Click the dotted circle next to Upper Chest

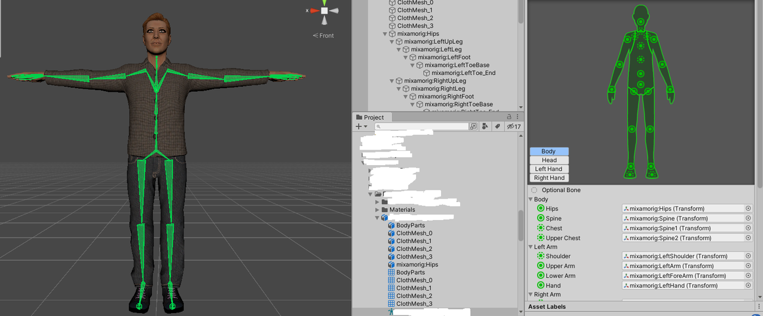[541, 238]
